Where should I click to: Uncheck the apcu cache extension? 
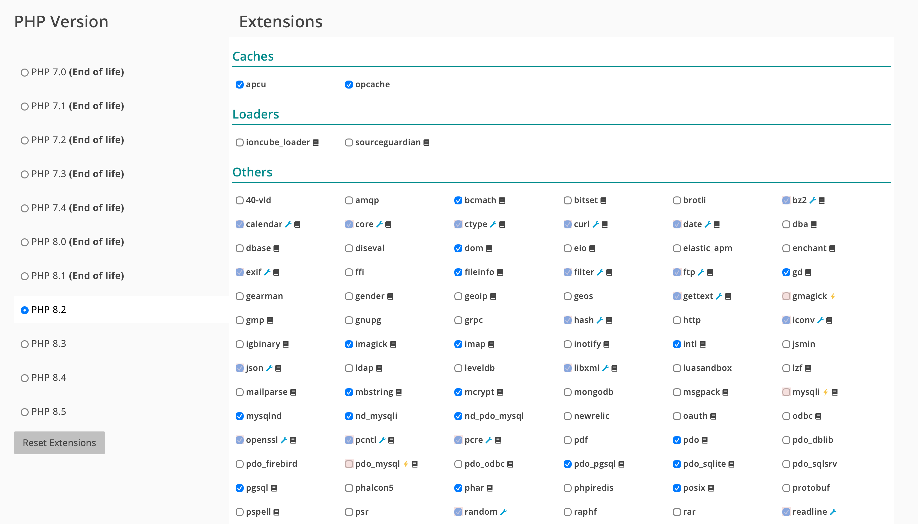(x=240, y=85)
